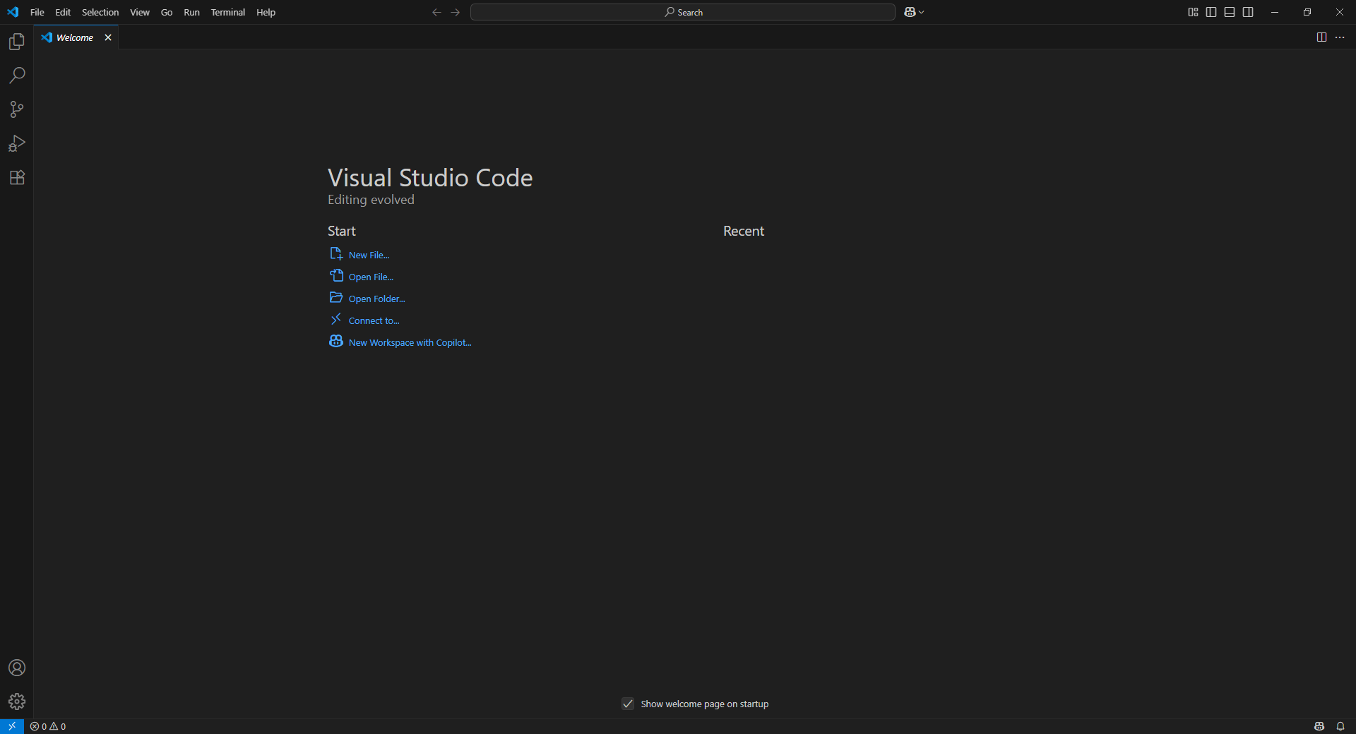Open the errors and warnings status item
Screen dimensions: 1356x734
pyautogui.click(x=48, y=726)
